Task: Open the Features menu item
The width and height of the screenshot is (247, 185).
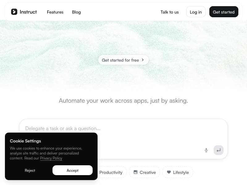Action: click(55, 12)
